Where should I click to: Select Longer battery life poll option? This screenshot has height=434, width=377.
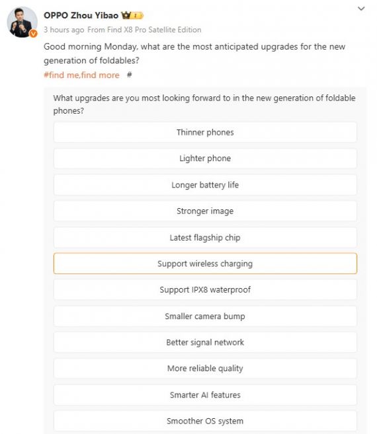pyautogui.click(x=205, y=184)
